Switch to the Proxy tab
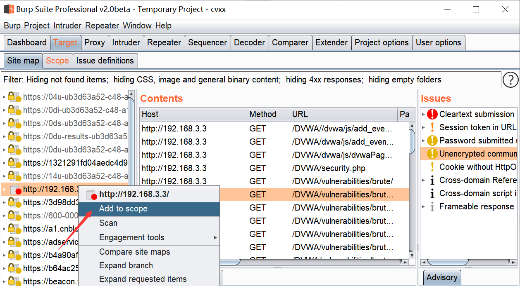 pyautogui.click(x=95, y=42)
